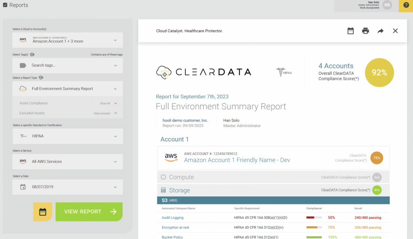Click the Account 1 heading
Screen dimensions: 413x239
point(174,139)
